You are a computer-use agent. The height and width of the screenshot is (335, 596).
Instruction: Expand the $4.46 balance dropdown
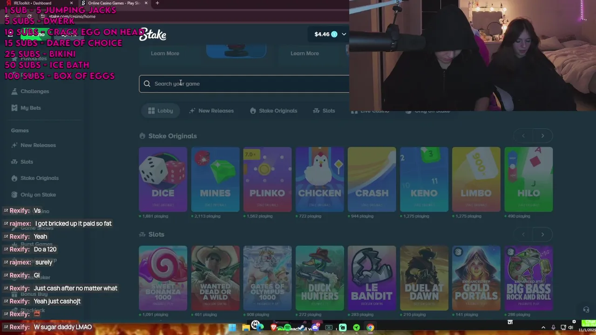(344, 34)
